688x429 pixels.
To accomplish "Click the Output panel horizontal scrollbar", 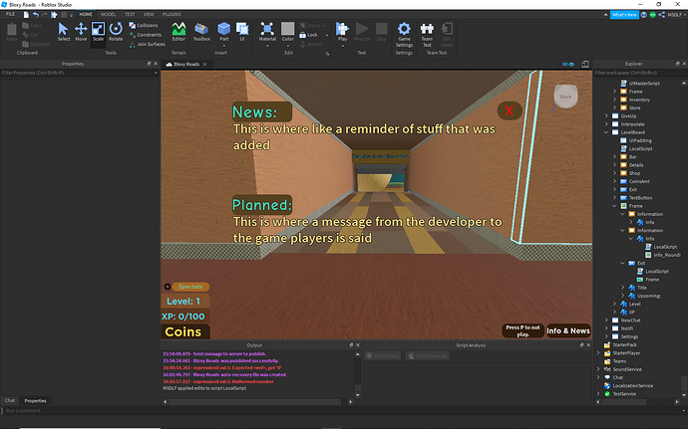I will [x=255, y=402].
